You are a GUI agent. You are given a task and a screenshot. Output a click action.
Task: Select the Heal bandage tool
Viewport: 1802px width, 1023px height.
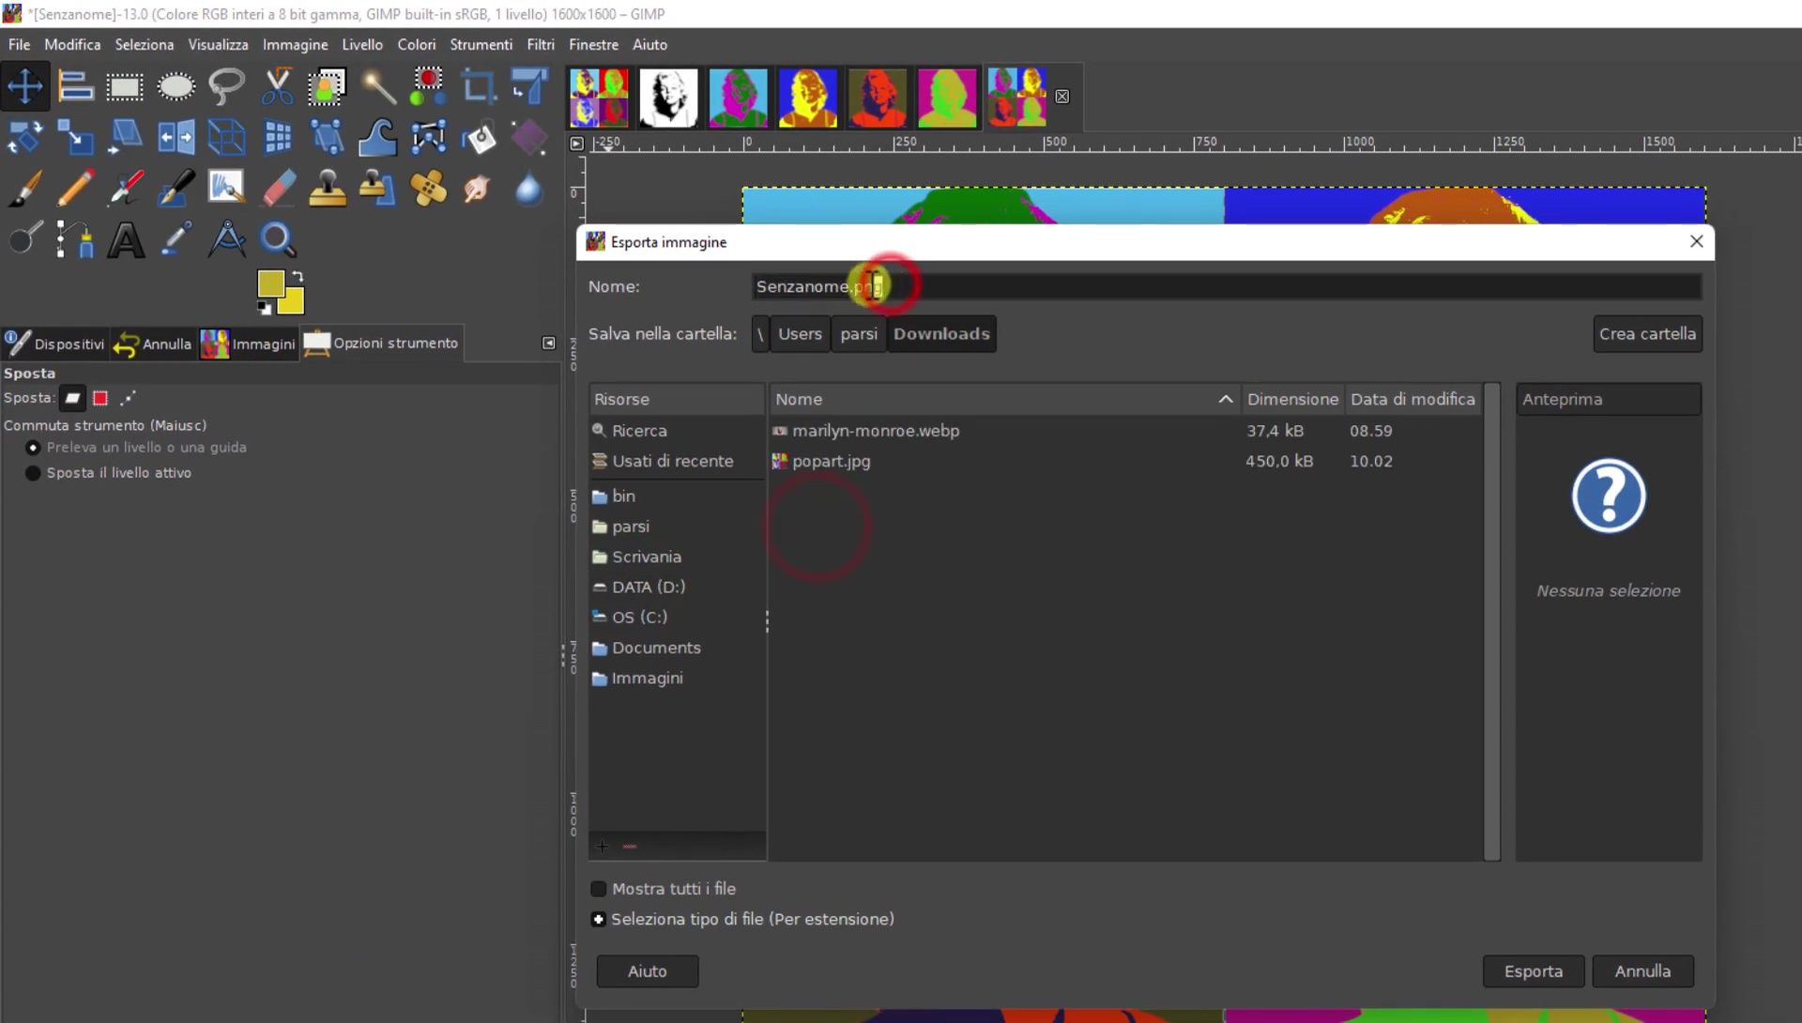tap(429, 188)
